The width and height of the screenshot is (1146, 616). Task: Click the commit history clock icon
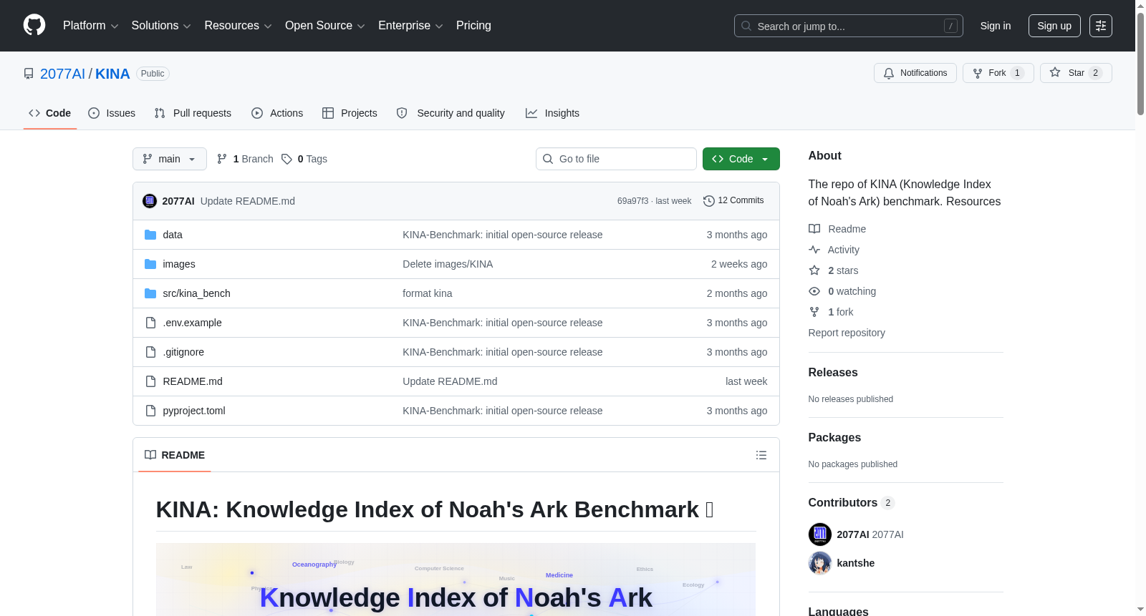tap(709, 201)
